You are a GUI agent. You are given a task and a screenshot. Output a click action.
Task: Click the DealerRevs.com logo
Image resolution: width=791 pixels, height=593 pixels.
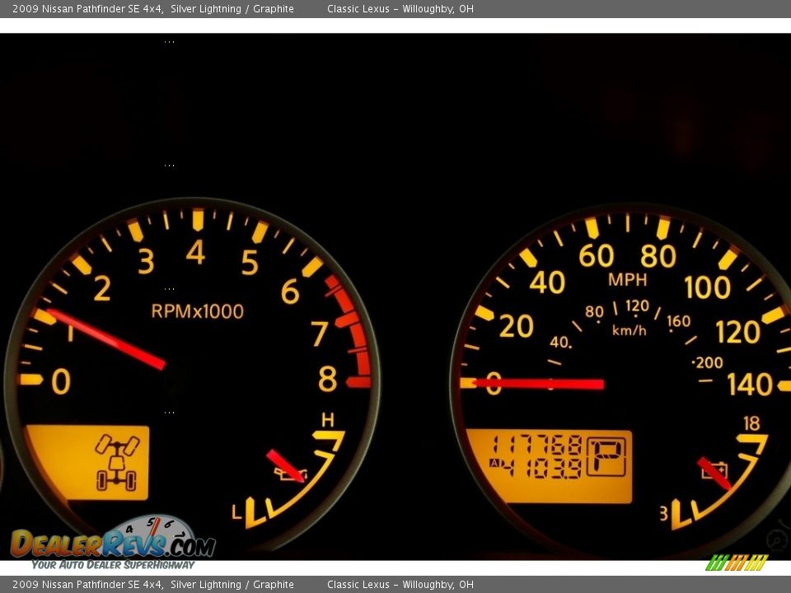pos(113,544)
